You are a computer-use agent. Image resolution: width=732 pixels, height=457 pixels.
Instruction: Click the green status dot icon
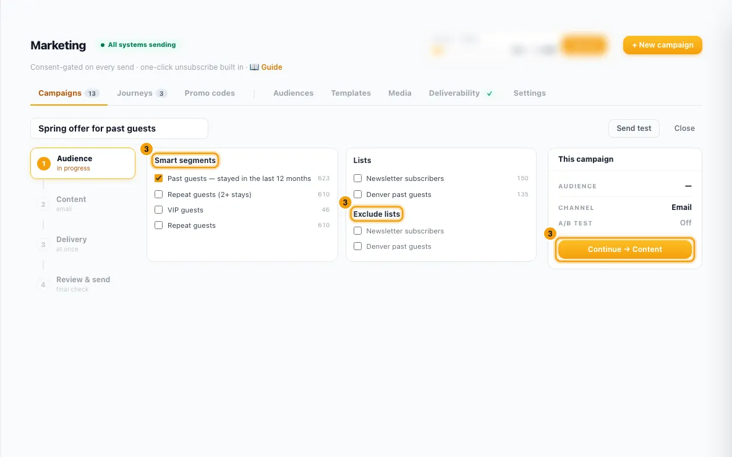pos(103,45)
